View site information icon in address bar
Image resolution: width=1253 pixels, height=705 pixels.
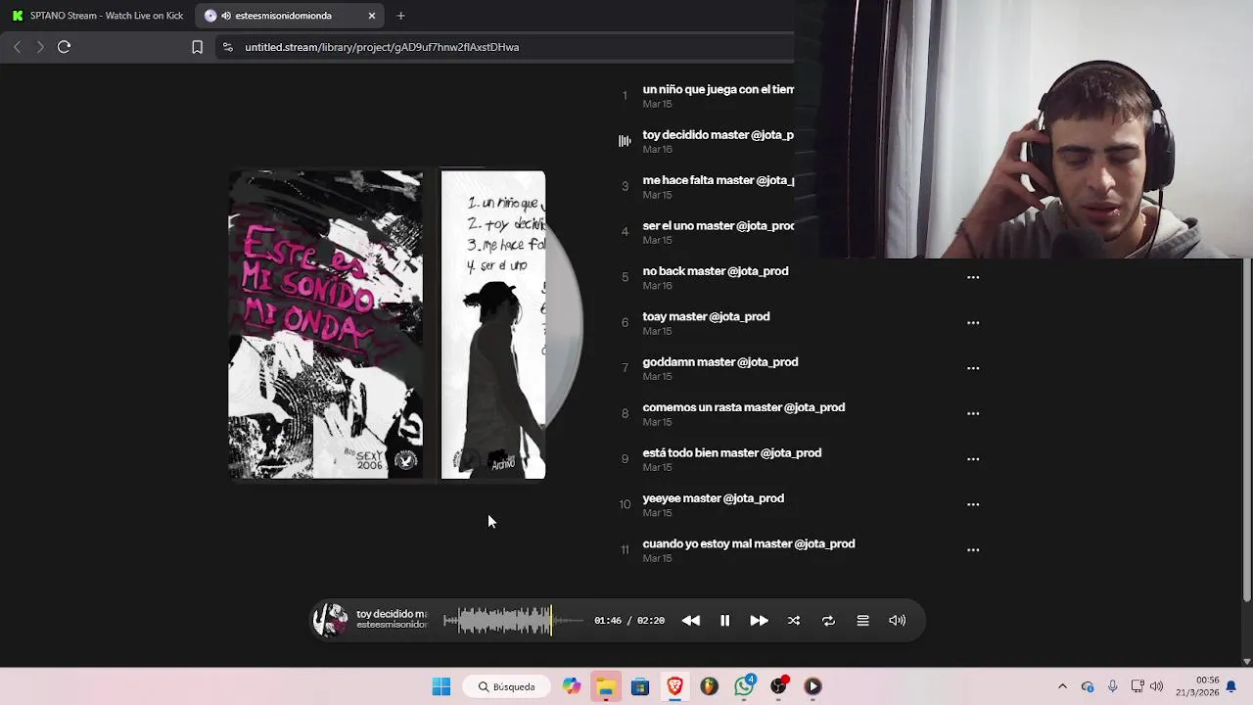[x=228, y=47]
